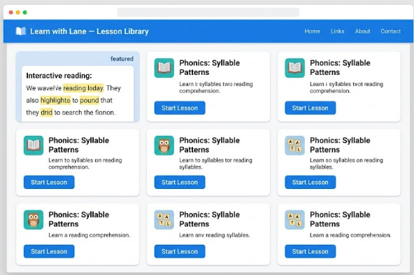Click the open-book logo icon in the header
The image size is (414, 275).
coord(20,31)
